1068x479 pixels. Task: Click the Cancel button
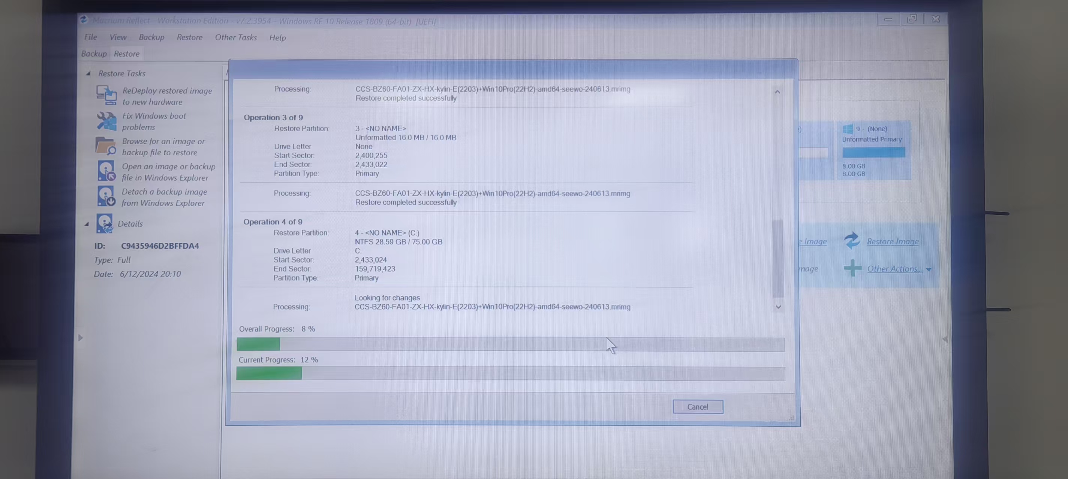(698, 406)
